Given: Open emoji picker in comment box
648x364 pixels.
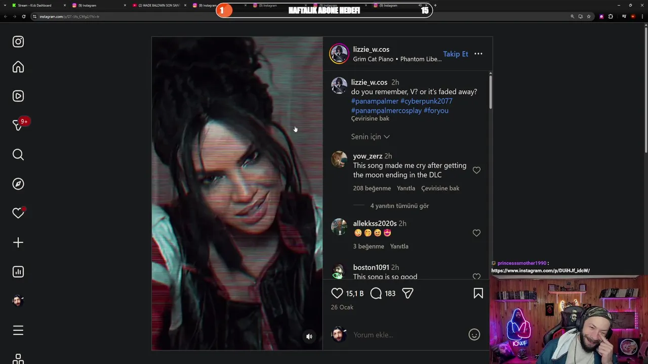Looking at the screenshot, I should pos(474,335).
